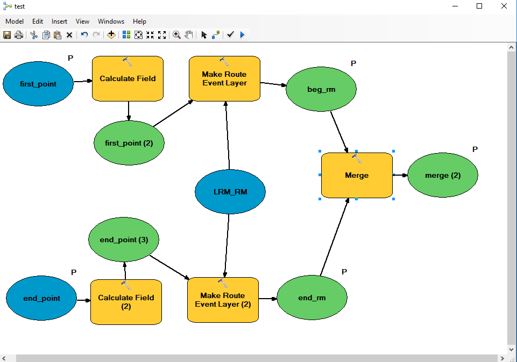Undo the last model edit
Viewport: 517px width, 362px height.
(84, 34)
